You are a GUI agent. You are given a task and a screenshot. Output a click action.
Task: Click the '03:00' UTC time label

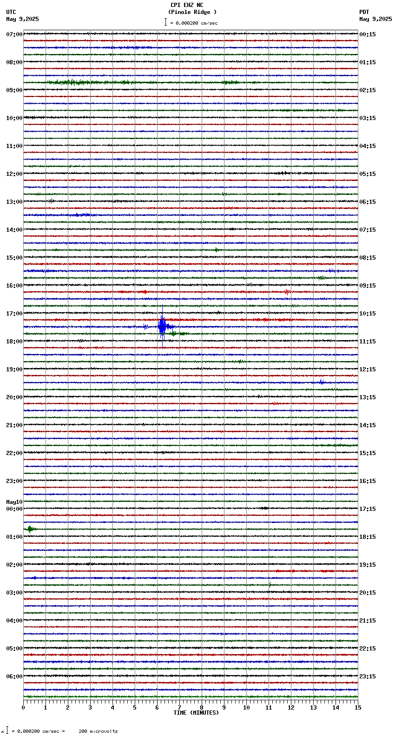click(14, 593)
